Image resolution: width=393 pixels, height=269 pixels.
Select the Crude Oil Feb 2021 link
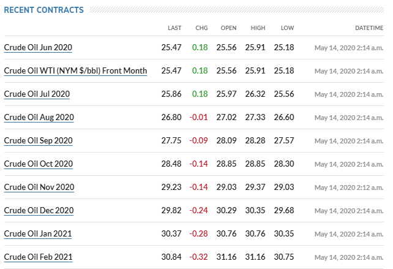[38, 257]
